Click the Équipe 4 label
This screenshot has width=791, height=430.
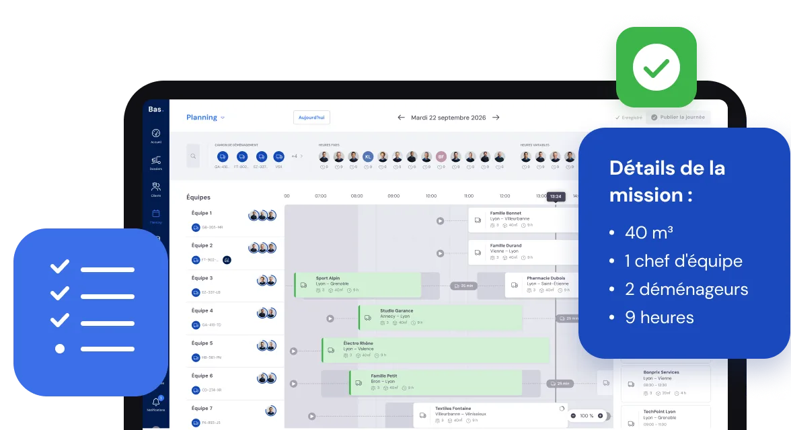(202, 310)
